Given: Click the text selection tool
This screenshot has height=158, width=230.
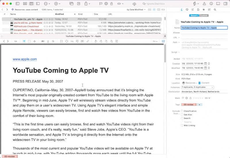Looking at the screenshot, I should click(x=24, y=41).
